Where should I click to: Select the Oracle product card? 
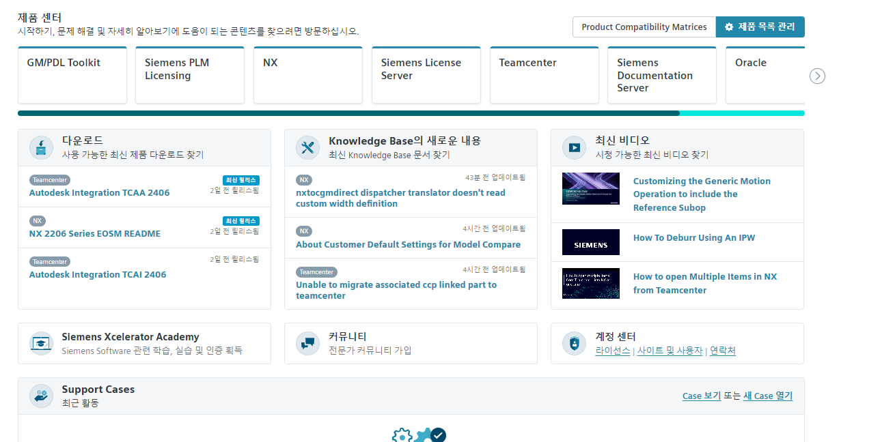[765, 75]
